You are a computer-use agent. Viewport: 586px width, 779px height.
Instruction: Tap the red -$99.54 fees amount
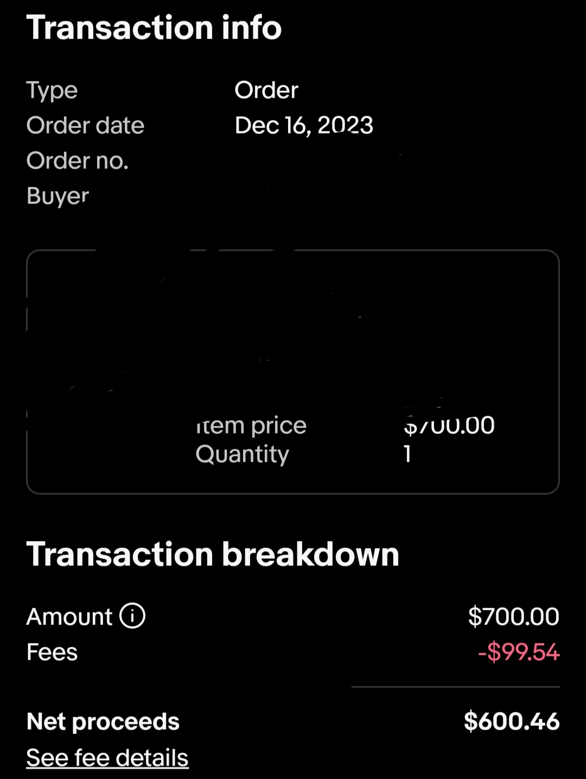(x=519, y=652)
